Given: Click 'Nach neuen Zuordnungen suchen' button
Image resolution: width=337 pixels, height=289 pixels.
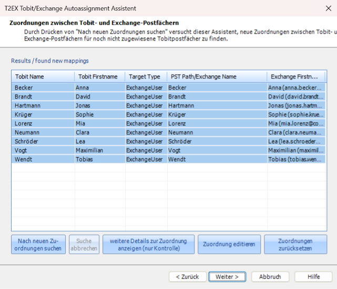Looking at the screenshot, I should (38, 244).
